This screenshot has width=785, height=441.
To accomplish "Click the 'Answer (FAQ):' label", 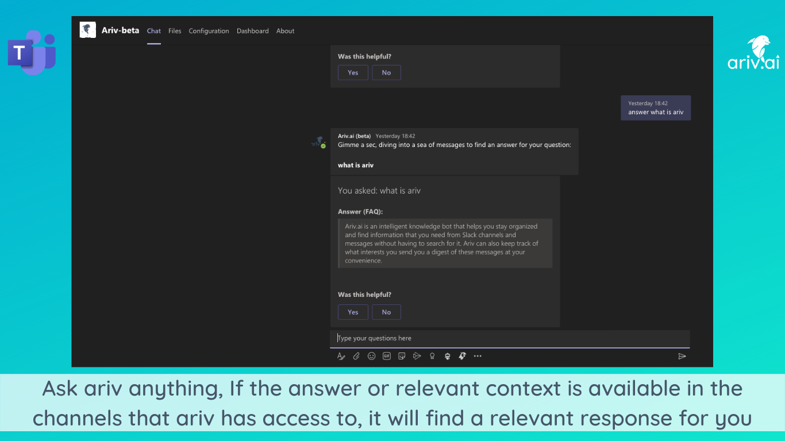I will [360, 212].
